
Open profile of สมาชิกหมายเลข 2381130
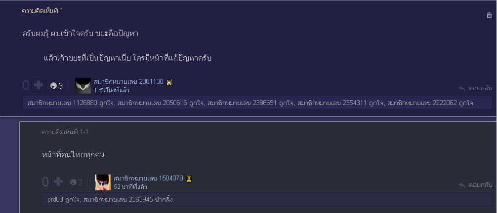tap(128, 82)
